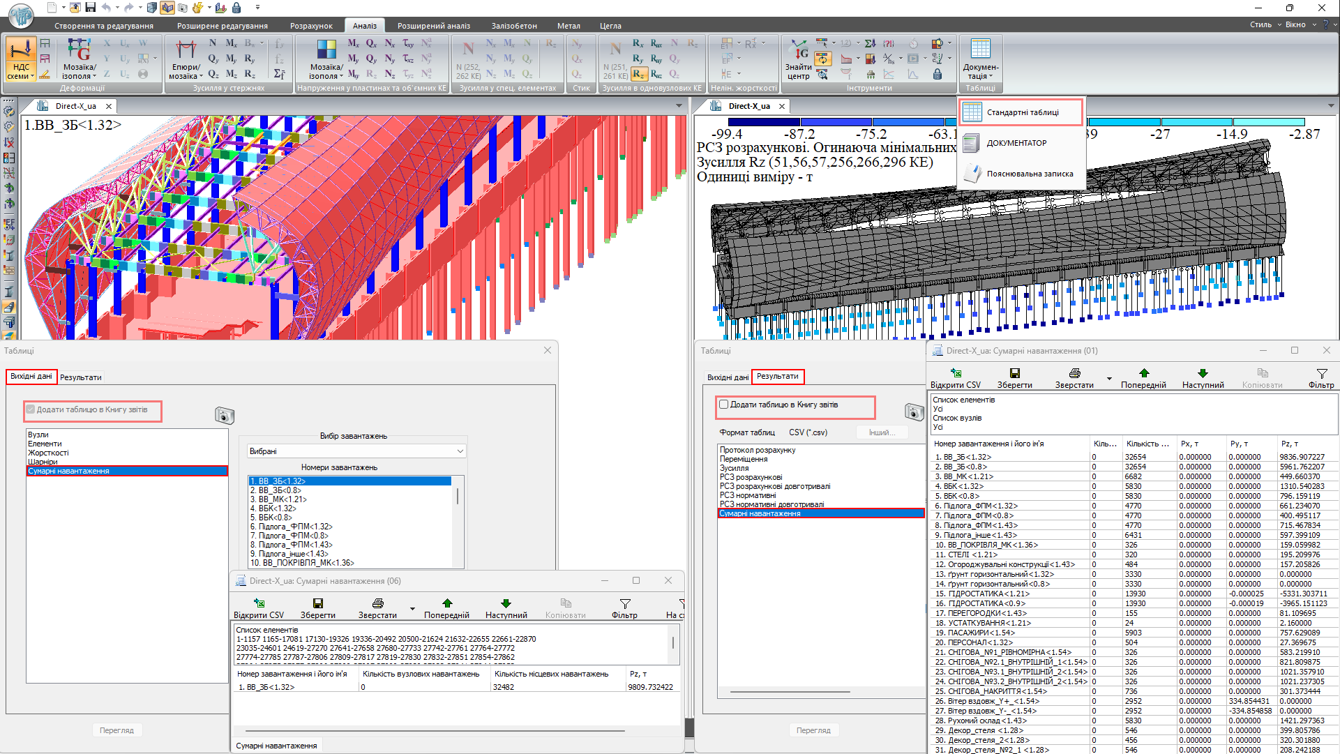Select РСЗ нормативні in results list
This screenshot has height=754, width=1340.
pyautogui.click(x=748, y=495)
